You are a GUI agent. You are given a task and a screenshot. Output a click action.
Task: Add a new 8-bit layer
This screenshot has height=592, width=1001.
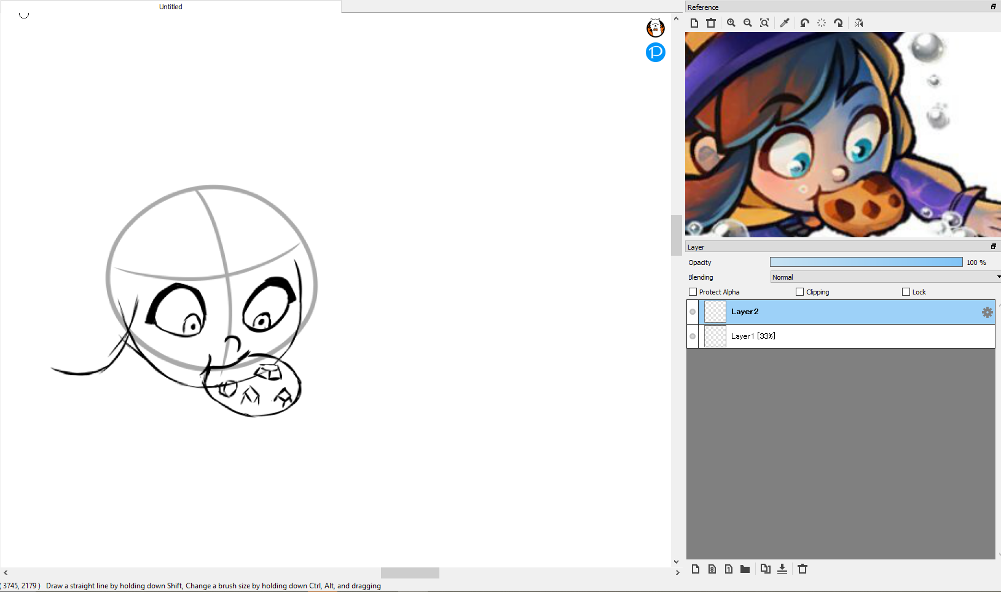point(712,569)
